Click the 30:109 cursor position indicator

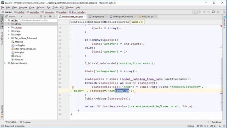(200, 126)
